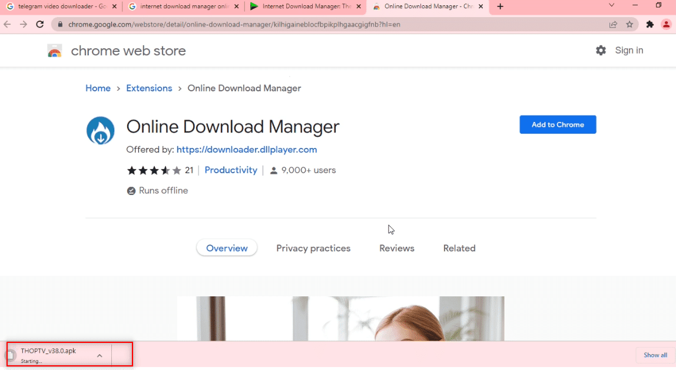Click the Online Download Manager extension logo
The height and width of the screenshot is (370, 676).
[x=100, y=130]
